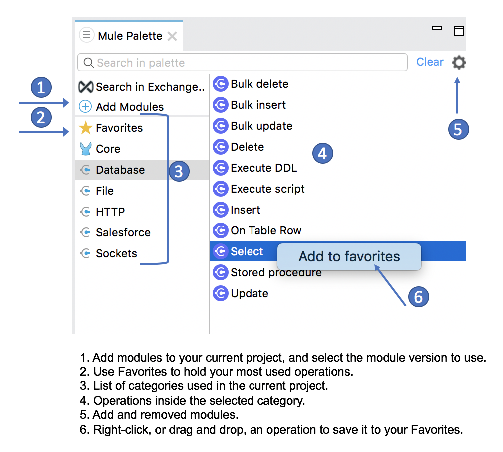Click the Salesforce connector icon
This screenshot has width=503, height=452.
coord(85,232)
